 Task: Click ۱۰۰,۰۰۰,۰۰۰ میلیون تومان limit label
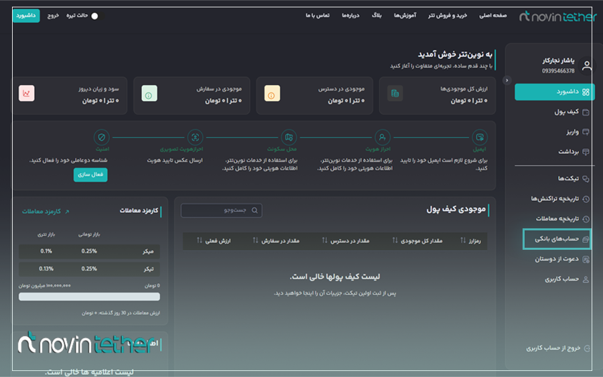click(45, 286)
